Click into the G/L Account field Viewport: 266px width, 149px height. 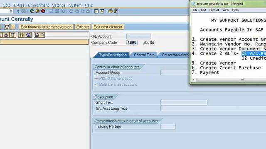pos(138,36)
